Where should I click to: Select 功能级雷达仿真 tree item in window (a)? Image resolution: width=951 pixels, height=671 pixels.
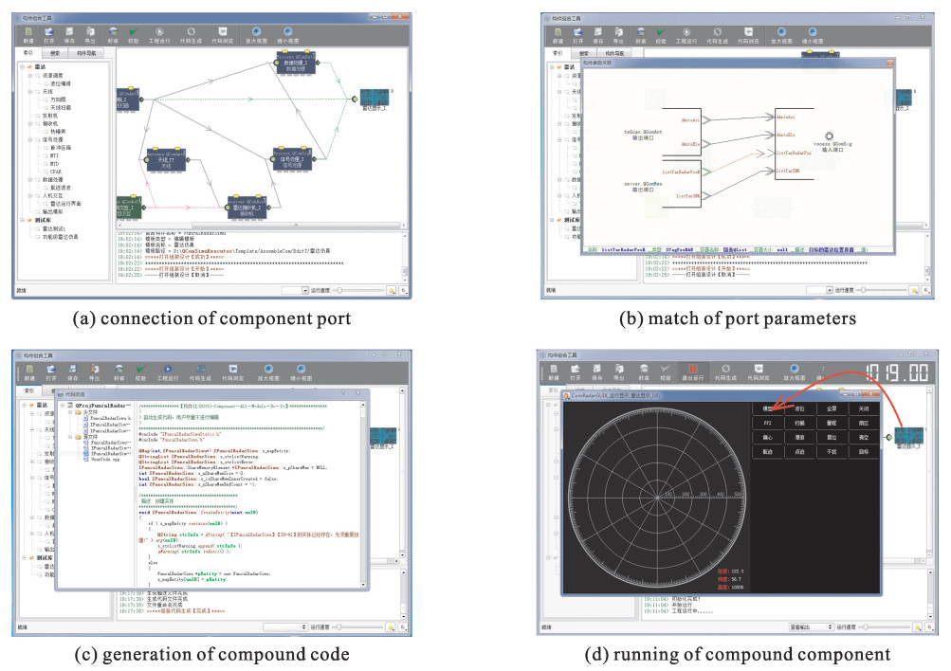[60, 237]
